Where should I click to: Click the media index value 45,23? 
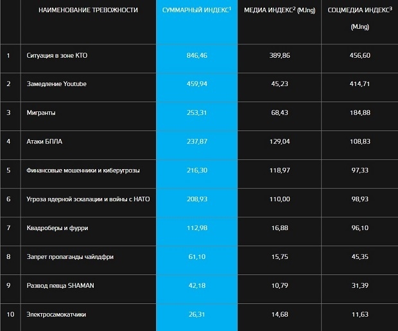278,84
